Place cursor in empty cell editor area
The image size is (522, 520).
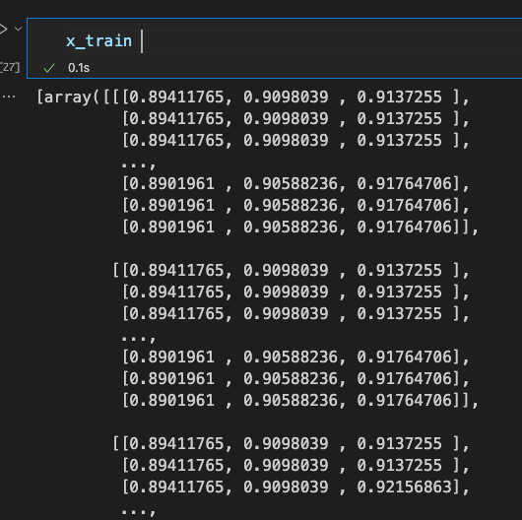(330, 41)
